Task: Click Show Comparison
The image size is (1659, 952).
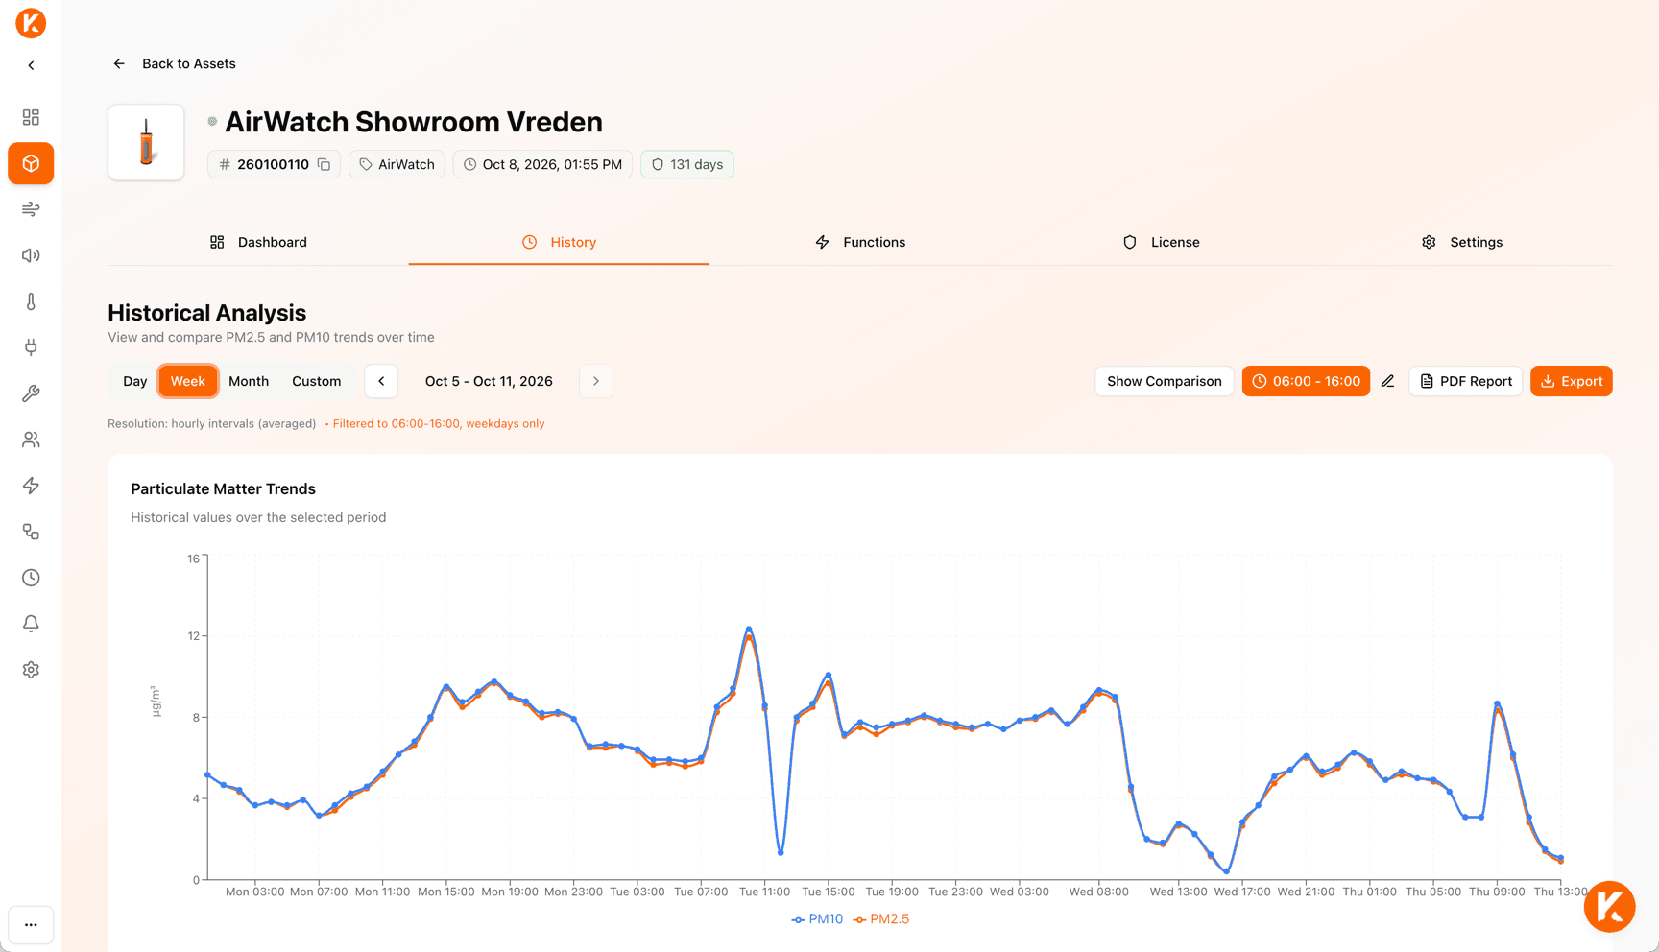Action: coord(1165,381)
